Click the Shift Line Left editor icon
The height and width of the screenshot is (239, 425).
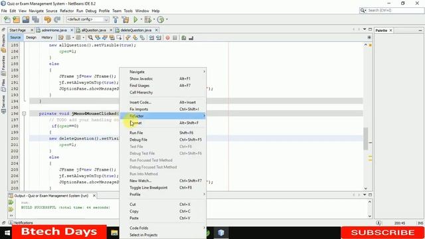coord(151,38)
